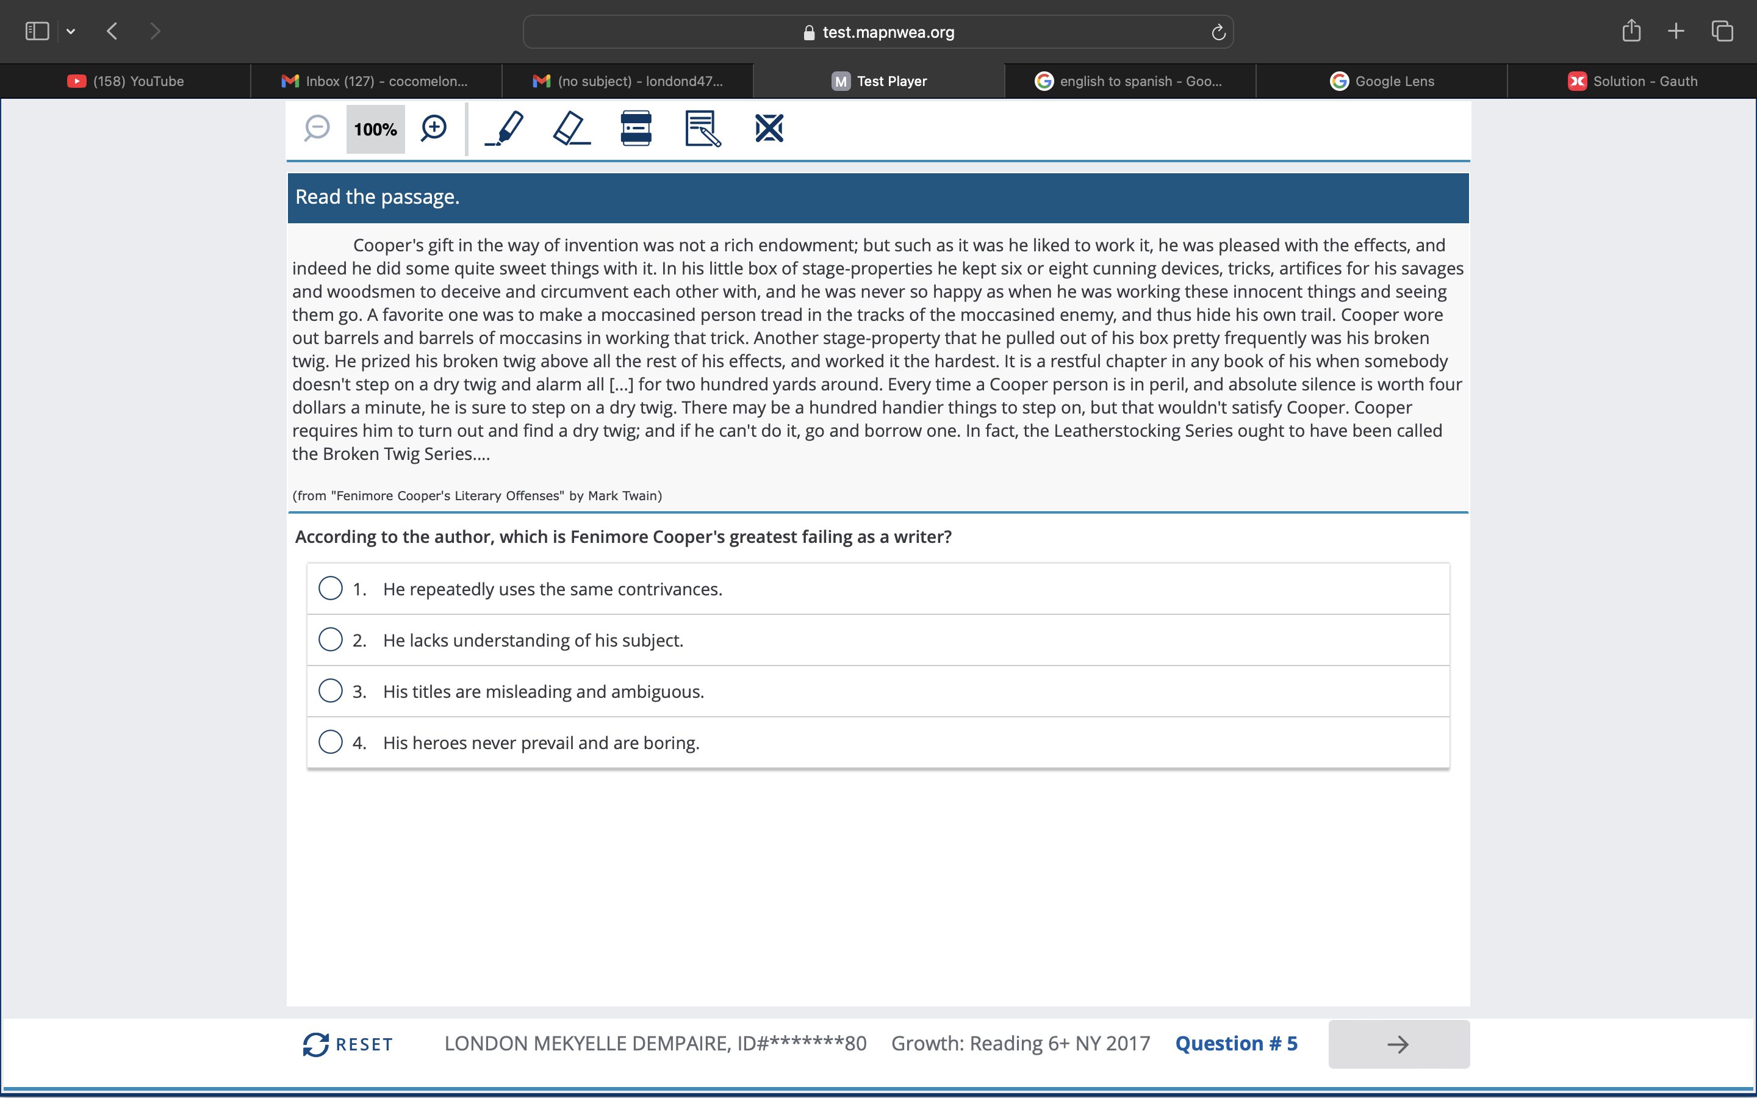The height and width of the screenshot is (1098, 1757).
Task: Click the zoom out magnifier icon
Action: (x=317, y=129)
